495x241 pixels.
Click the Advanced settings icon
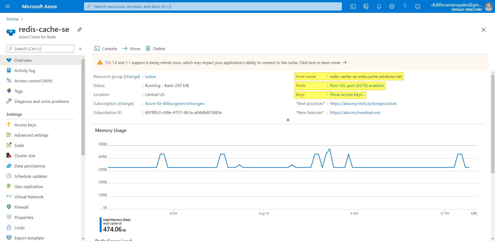click(x=9, y=135)
